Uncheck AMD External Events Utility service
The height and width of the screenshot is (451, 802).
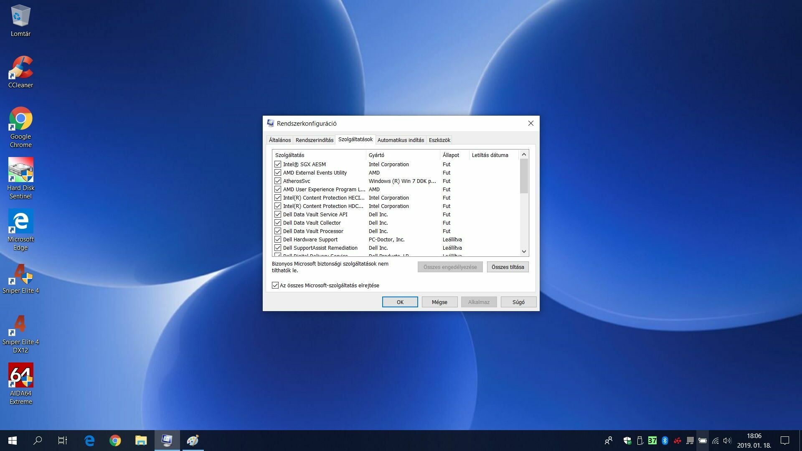278,172
